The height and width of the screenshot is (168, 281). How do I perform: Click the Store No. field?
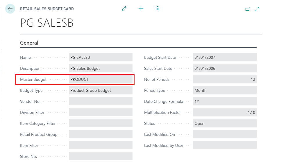(101, 156)
